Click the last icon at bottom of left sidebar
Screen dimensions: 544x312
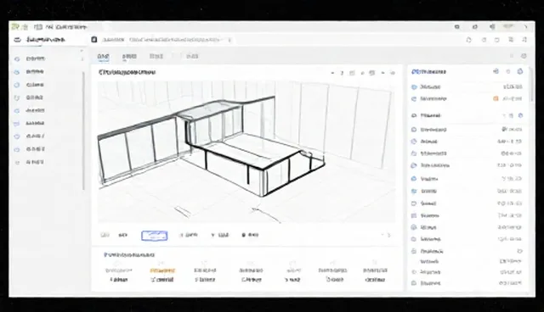click(x=17, y=163)
